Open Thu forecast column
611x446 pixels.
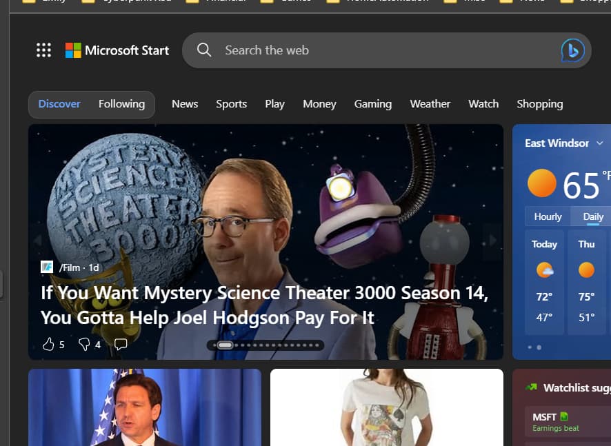(586, 282)
